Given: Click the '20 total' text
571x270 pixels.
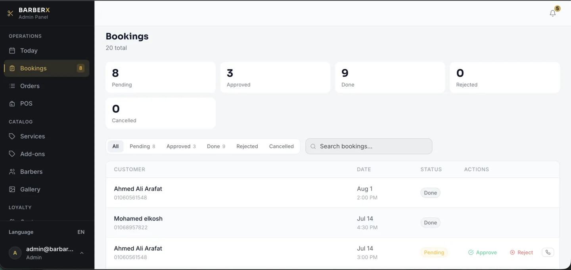Looking at the screenshot, I should click(116, 48).
